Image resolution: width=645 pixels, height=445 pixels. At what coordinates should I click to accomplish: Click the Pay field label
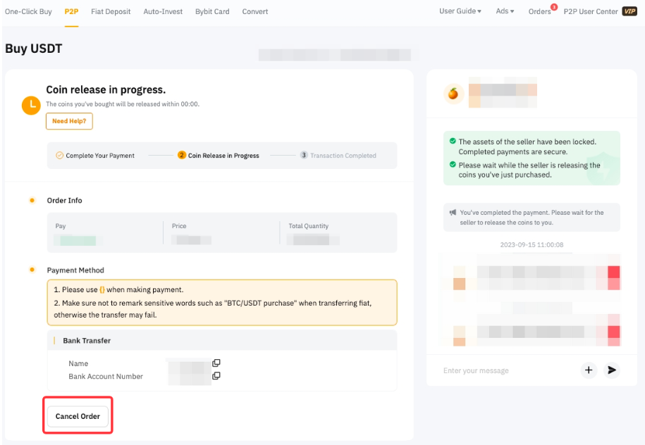(x=61, y=226)
